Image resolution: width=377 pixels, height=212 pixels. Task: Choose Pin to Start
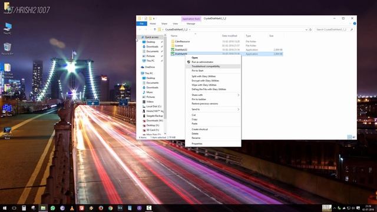tap(197, 71)
